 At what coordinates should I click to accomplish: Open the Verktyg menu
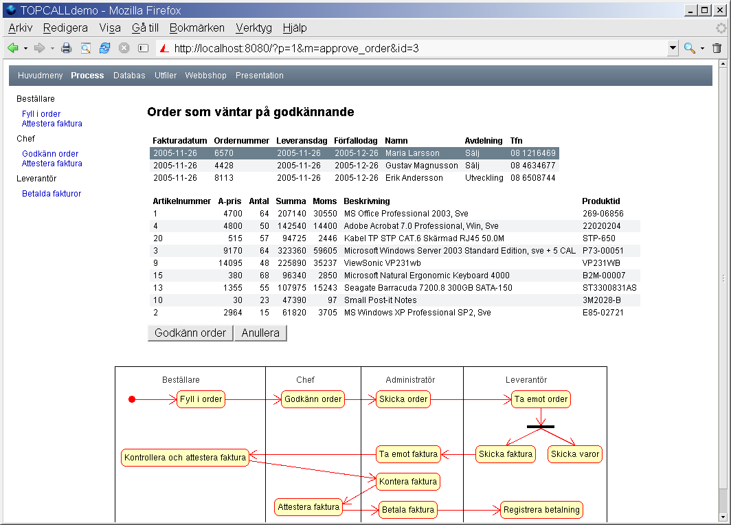point(254,28)
